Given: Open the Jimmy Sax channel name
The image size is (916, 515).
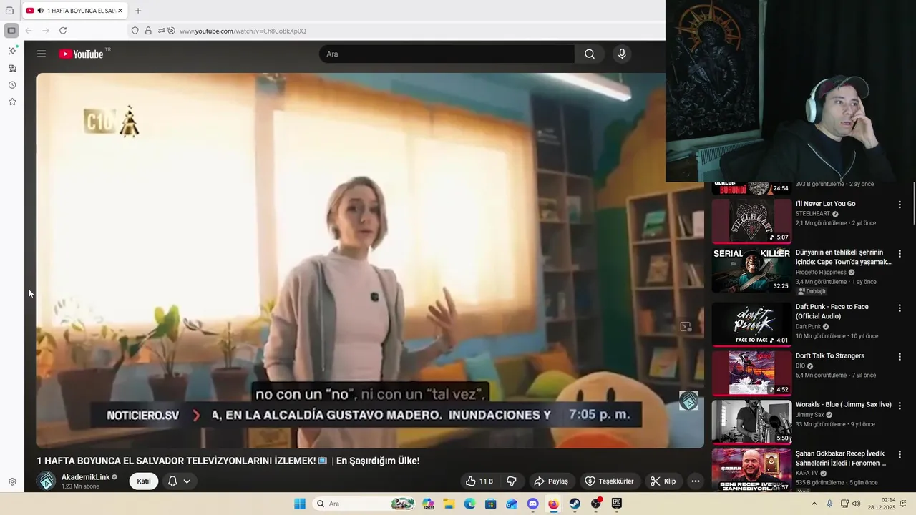Looking at the screenshot, I should (x=810, y=415).
